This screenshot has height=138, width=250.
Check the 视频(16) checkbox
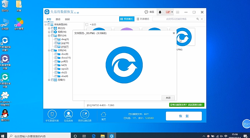(x=52, y=32)
